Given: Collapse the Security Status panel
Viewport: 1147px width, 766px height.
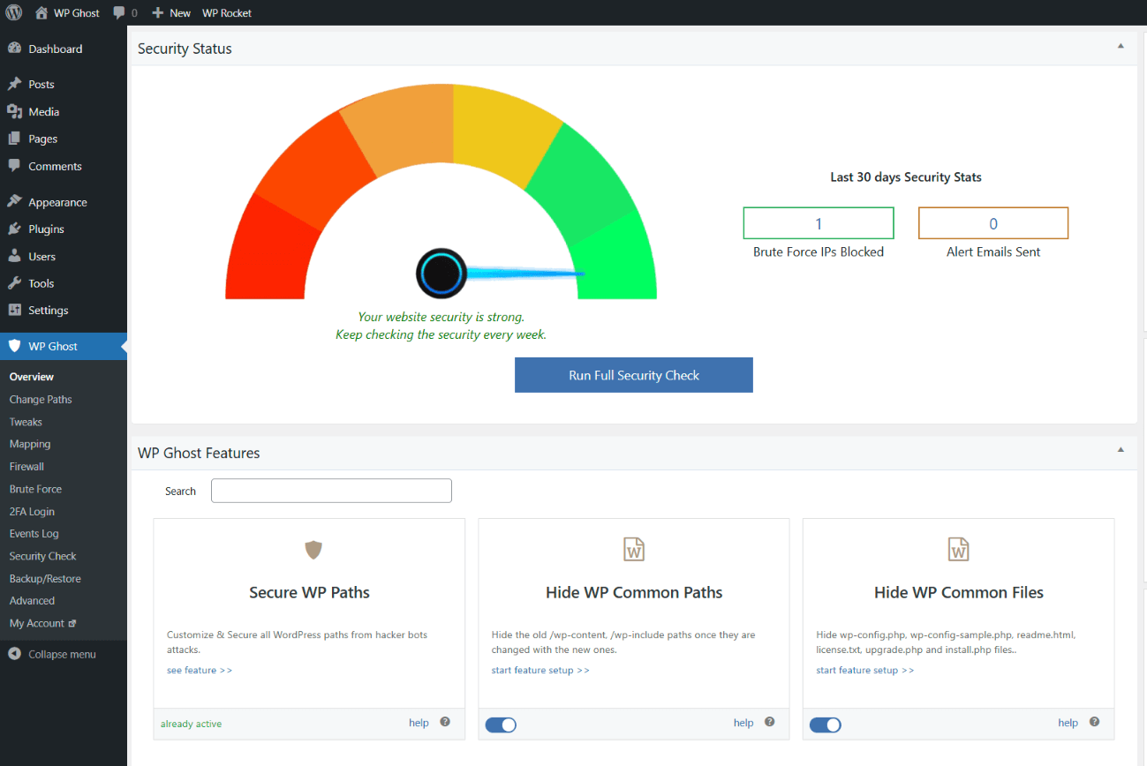Looking at the screenshot, I should (x=1121, y=46).
